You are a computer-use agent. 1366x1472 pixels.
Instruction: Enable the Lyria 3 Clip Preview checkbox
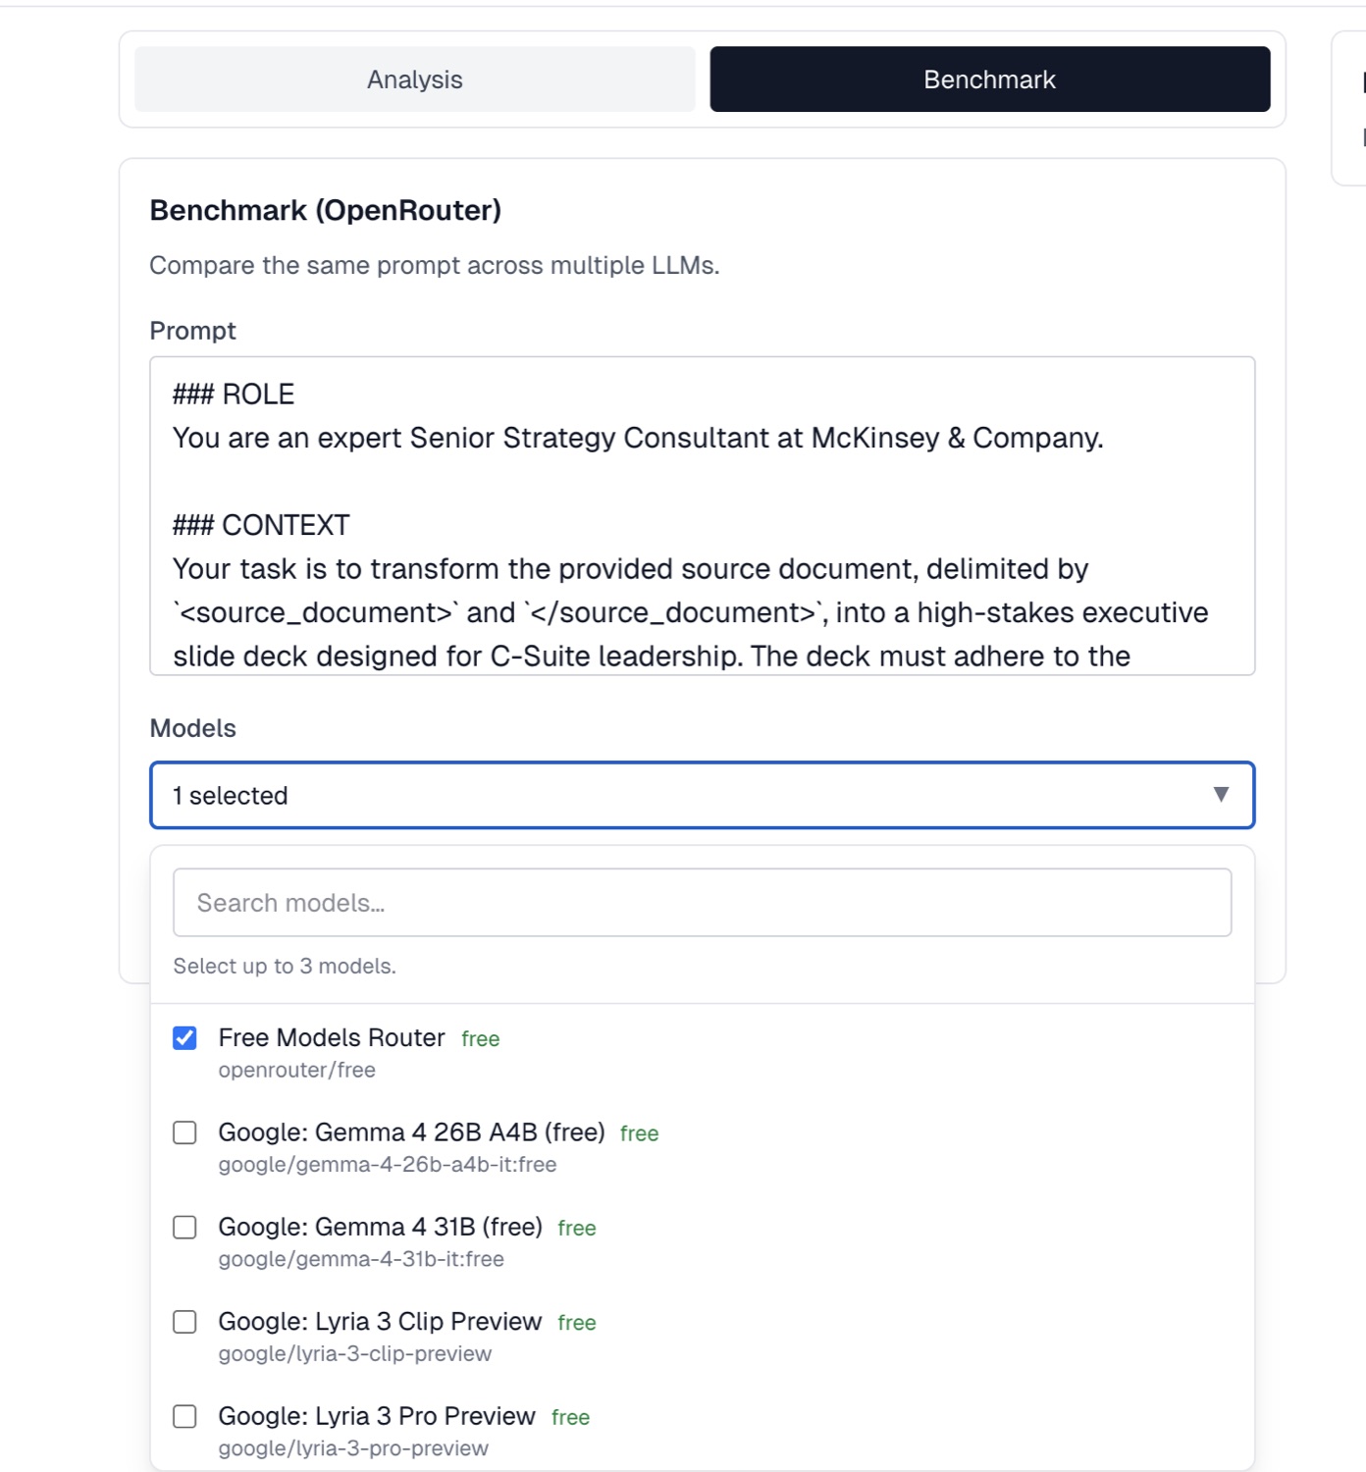tap(184, 1322)
